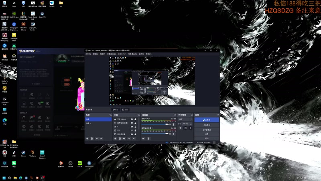
Task: Move source down in Sources dock
Action: tap(134, 138)
